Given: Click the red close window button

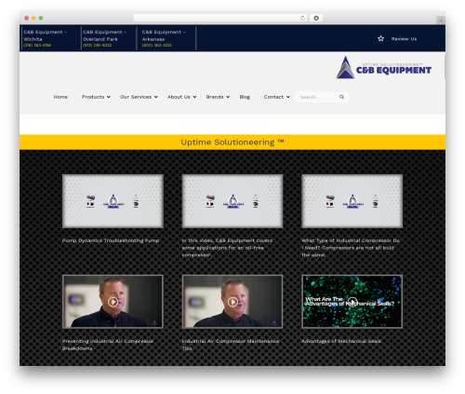Looking at the screenshot, I should 27,18.
